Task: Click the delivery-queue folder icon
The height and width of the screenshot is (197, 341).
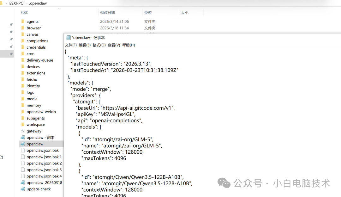Action: tap(23, 60)
